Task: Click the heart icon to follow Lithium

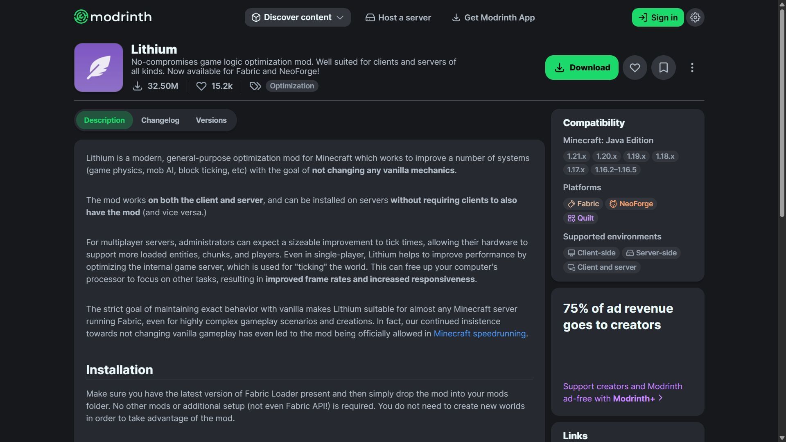Action: [635, 68]
